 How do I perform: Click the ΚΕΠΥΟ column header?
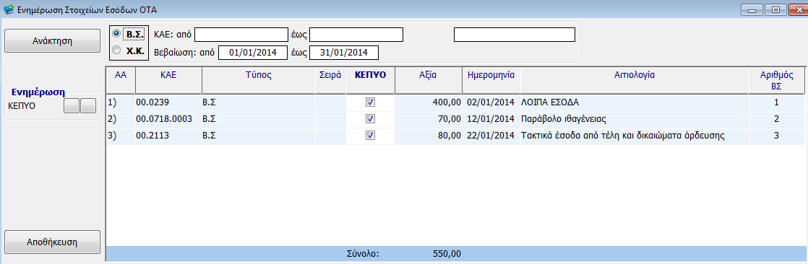click(371, 80)
